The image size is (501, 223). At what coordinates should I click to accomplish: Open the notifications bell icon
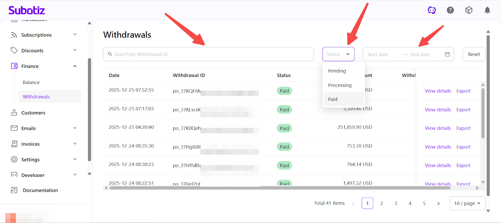tap(487, 10)
